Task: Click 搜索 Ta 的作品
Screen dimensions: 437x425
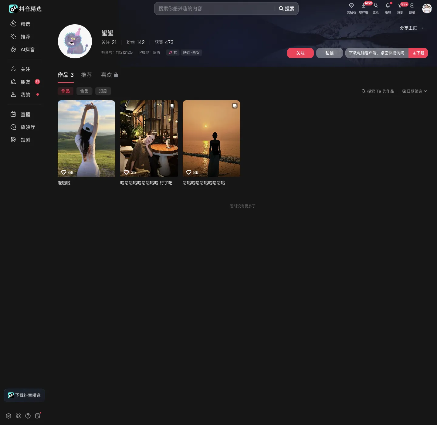Action: 378,91
